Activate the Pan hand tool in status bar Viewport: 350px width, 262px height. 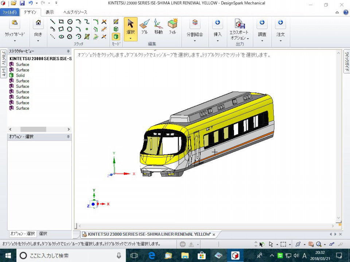(311, 244)
